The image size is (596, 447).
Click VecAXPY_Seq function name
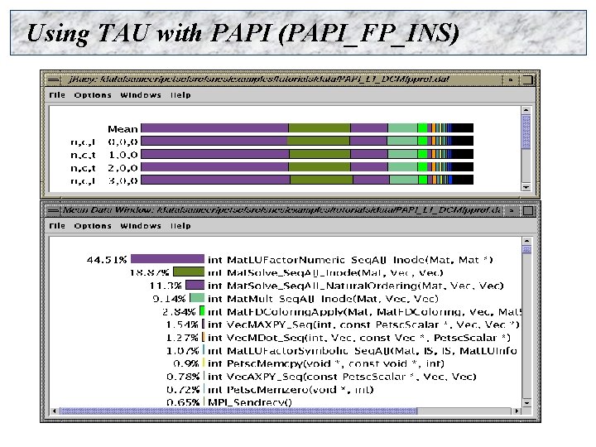342,377
